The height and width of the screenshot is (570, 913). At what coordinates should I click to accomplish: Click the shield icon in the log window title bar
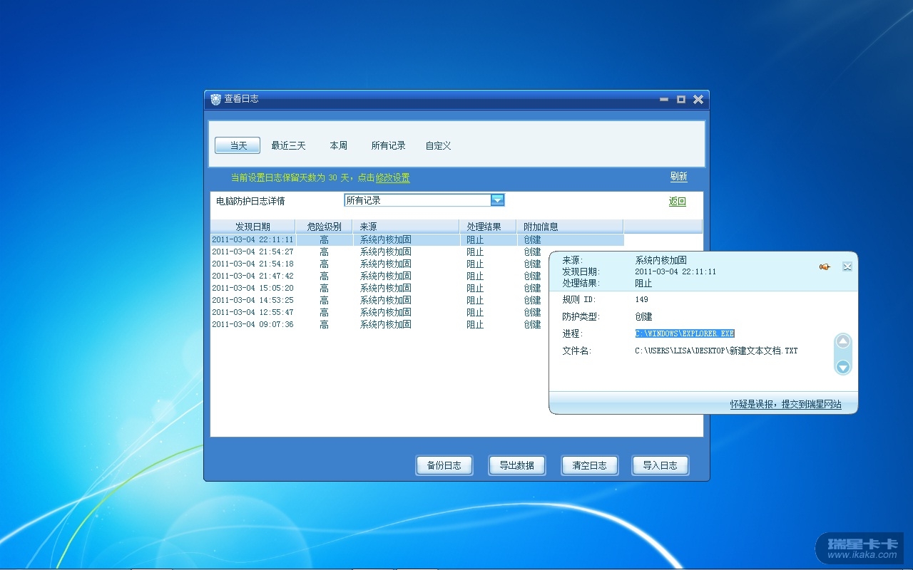tap(215, 99)
